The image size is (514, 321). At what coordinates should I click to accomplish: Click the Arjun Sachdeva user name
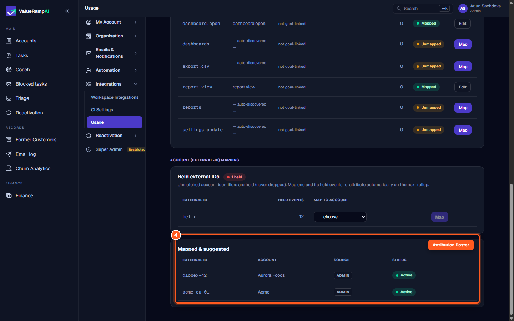click(485, 6)
